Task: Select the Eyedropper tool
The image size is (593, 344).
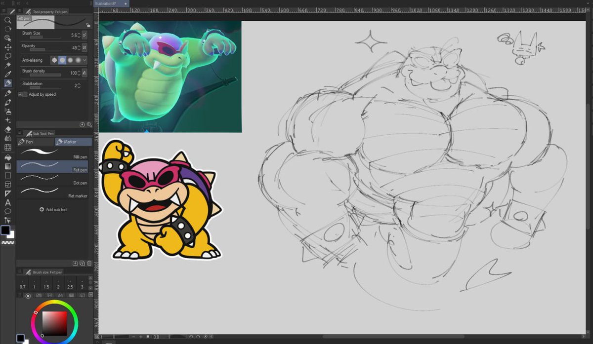Action: (8, 75)
